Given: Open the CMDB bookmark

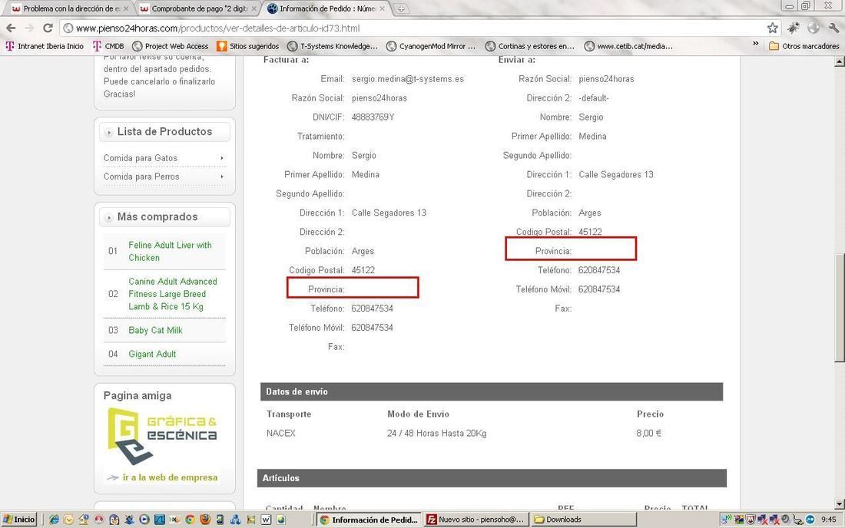Looking at the screenshot, I should pyautogui.click(x=108, y=46).
